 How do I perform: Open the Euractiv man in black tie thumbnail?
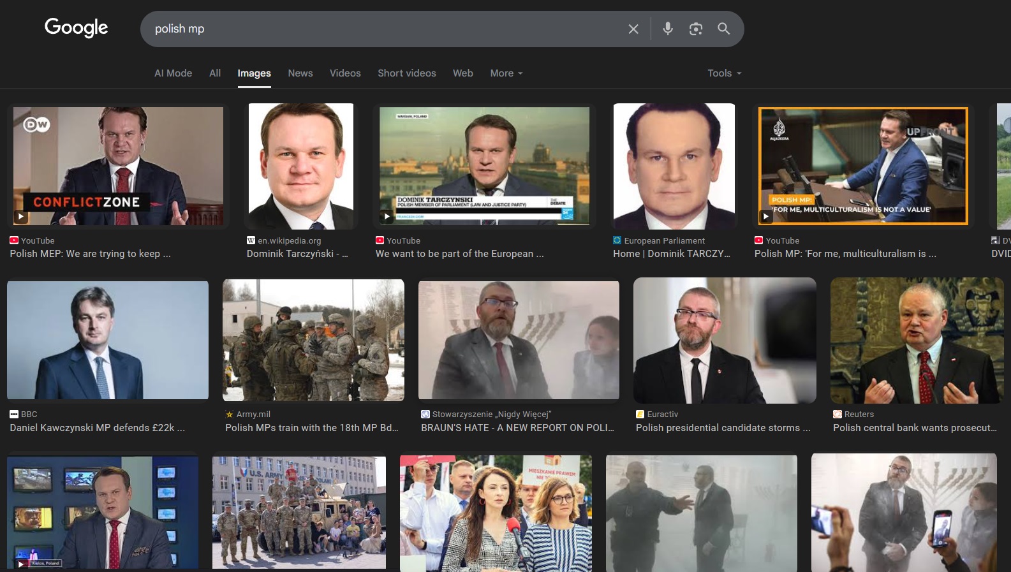click(725, 341)
